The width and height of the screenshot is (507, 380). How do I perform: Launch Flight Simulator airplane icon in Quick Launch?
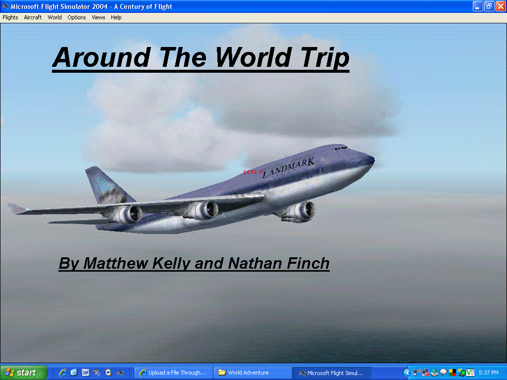tap(120, 373)
